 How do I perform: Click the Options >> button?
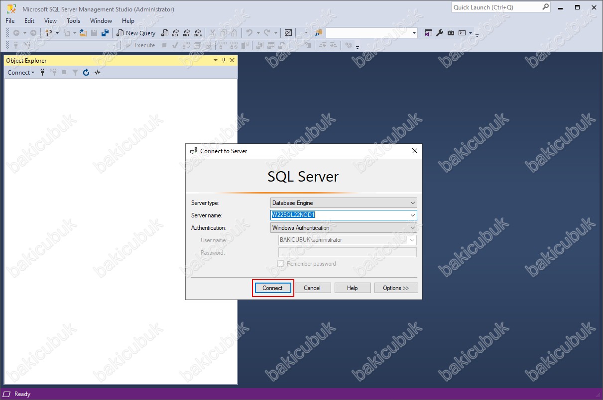point(396,288)
